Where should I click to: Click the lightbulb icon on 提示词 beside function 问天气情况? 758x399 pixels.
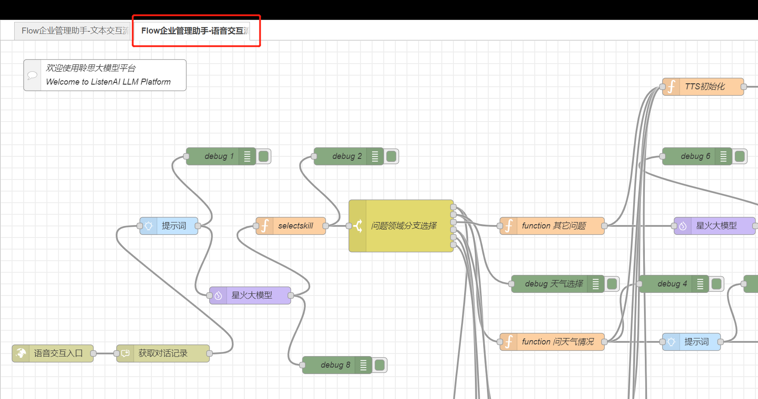click(672, 342)
